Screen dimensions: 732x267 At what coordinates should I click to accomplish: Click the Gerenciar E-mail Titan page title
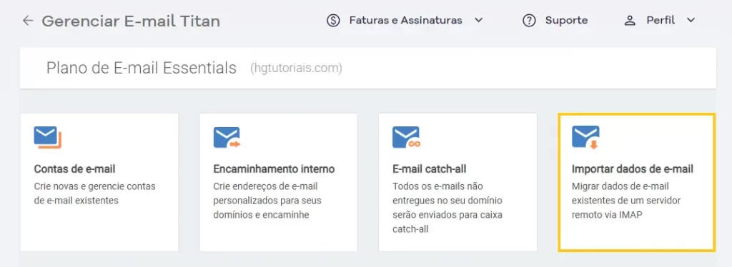[x=131, y=21]
